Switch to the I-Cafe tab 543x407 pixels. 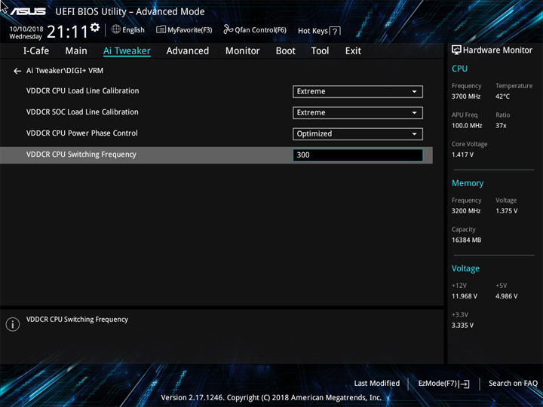click(36, 51)
